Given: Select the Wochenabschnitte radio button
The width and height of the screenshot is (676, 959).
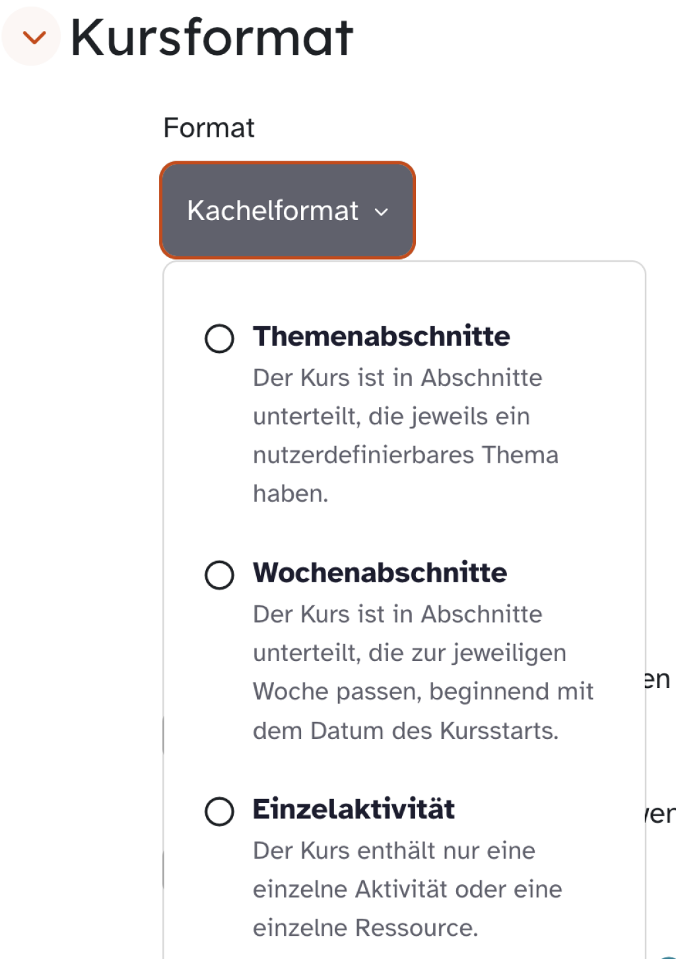Looking at the screenshot, I should pos(220,576).
